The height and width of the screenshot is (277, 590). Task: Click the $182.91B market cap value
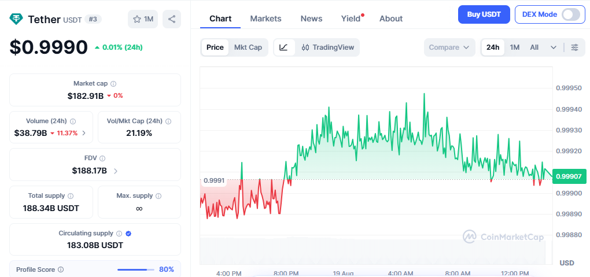pos(86,96)
